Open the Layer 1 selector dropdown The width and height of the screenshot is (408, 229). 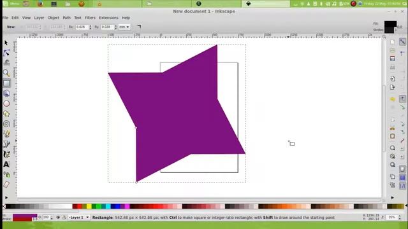[x=79, y=218]
